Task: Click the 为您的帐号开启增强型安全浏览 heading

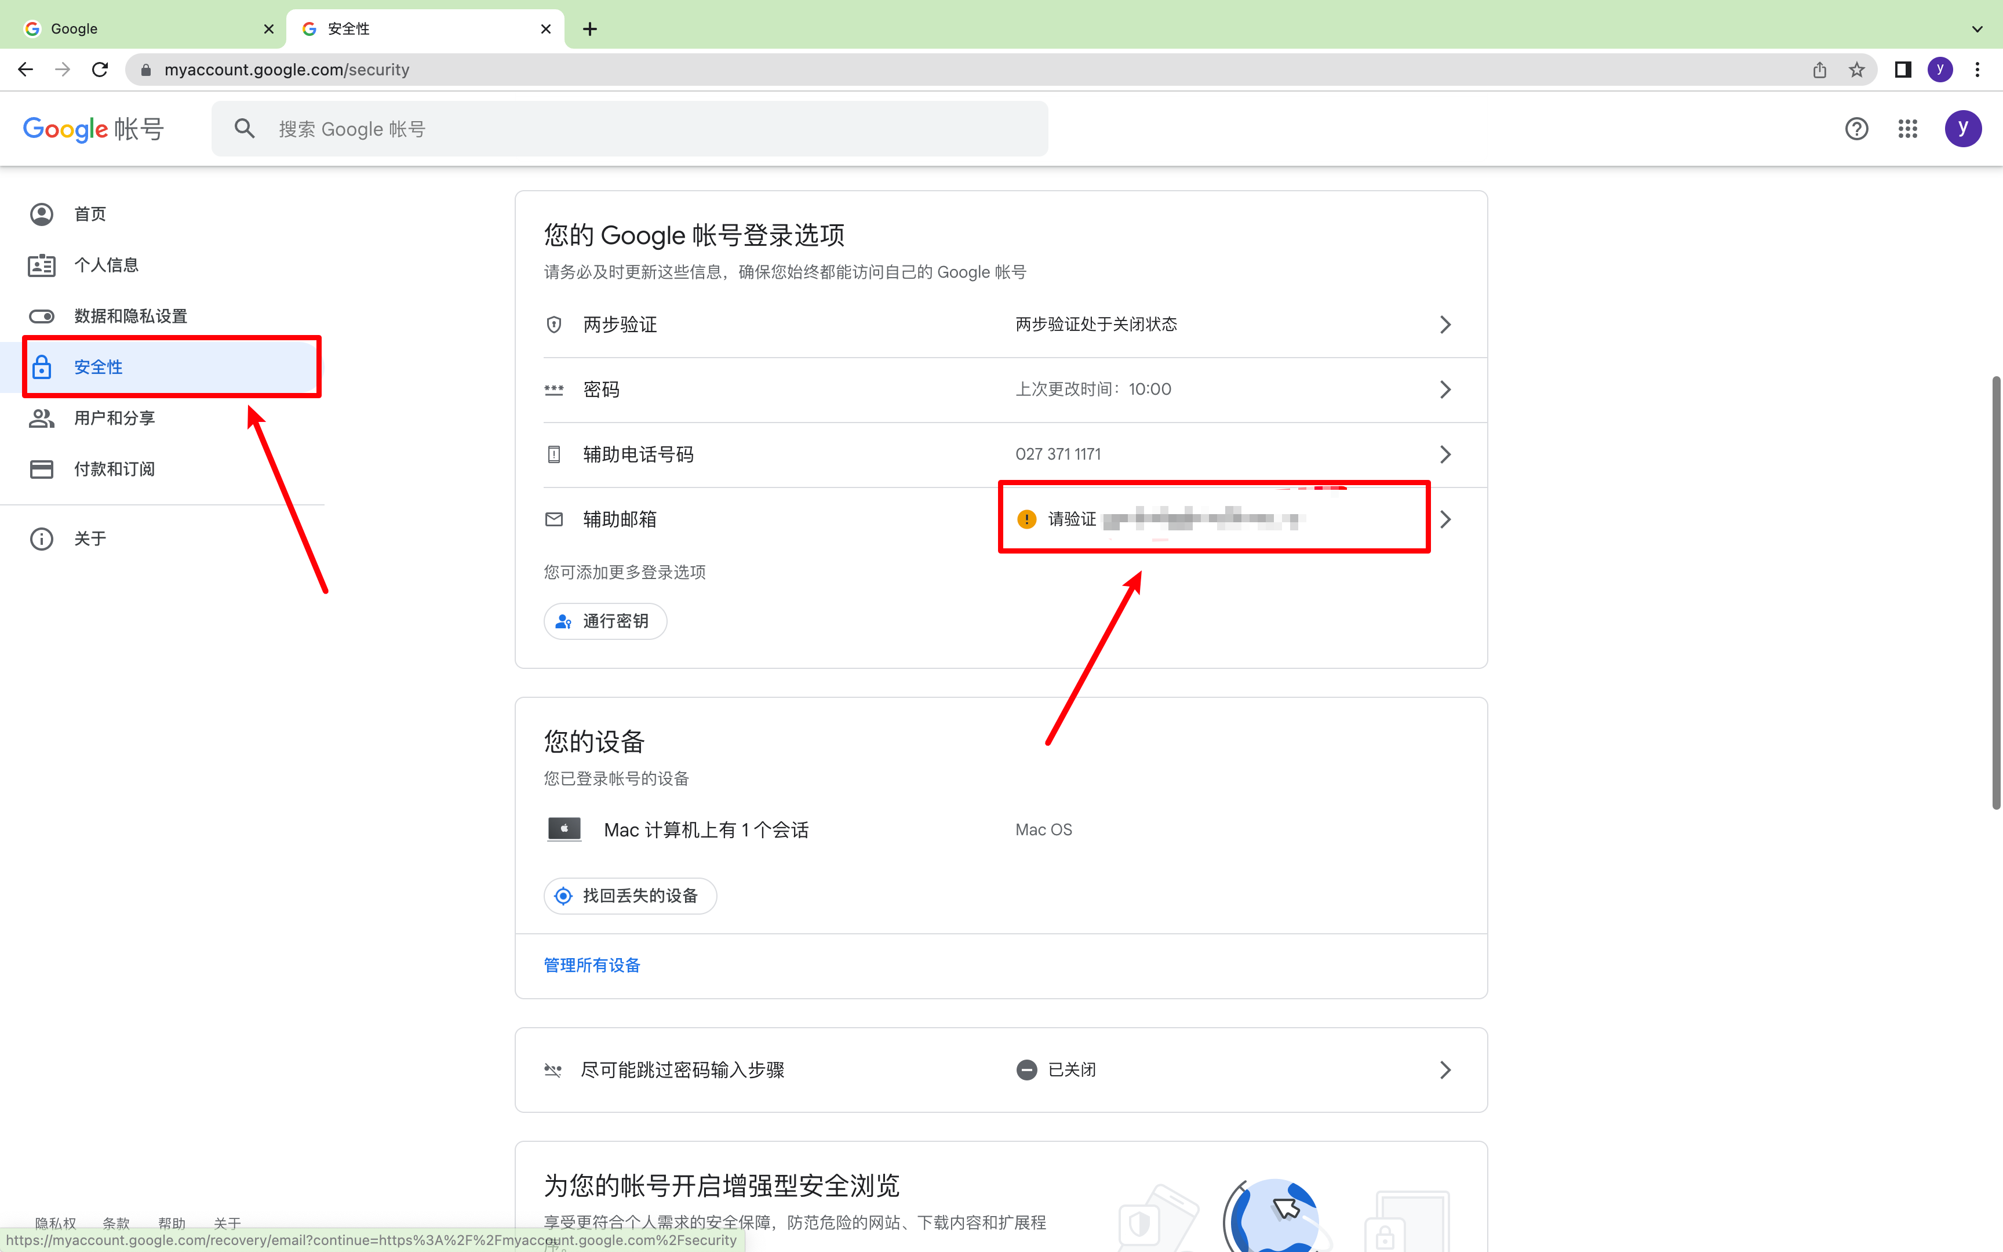Action: tap(722, 1186)
